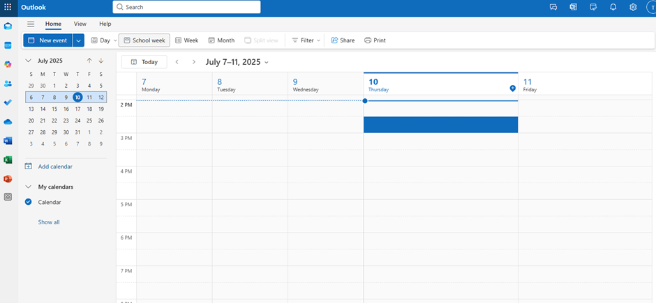The image size is (656, 303).
Task: Open the View tab
Action: (80, 24)
